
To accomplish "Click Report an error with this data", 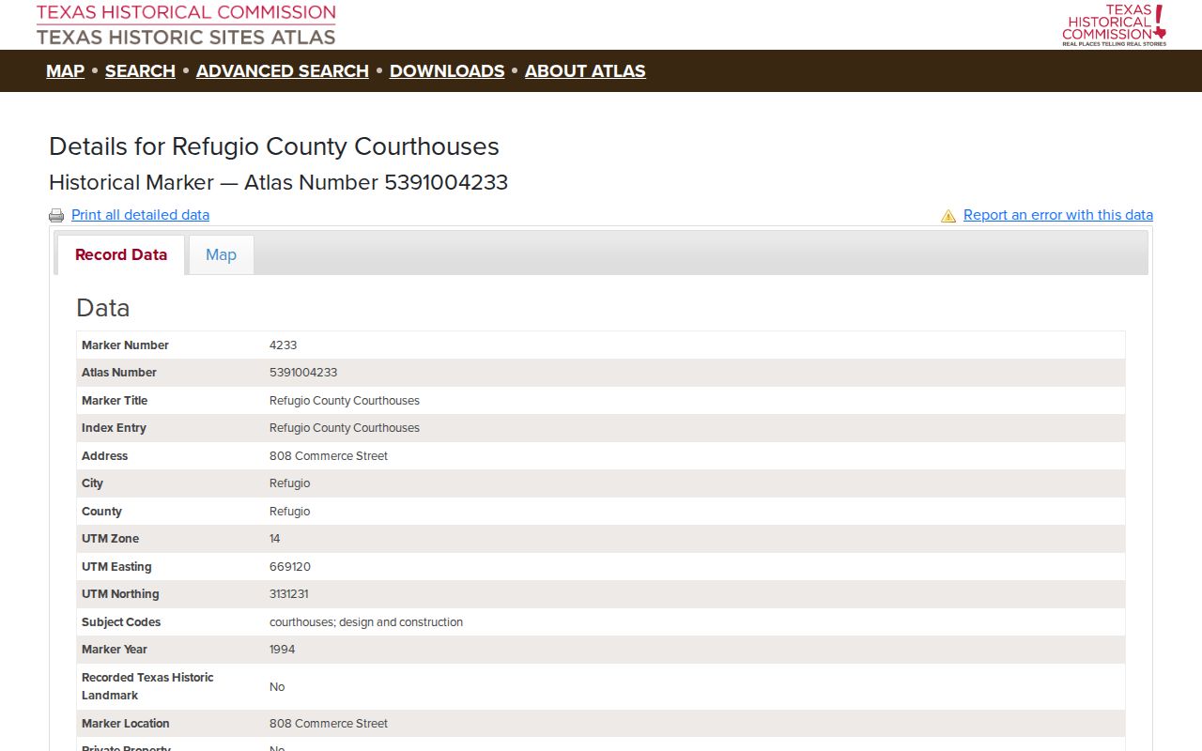I will (1058, 215).
